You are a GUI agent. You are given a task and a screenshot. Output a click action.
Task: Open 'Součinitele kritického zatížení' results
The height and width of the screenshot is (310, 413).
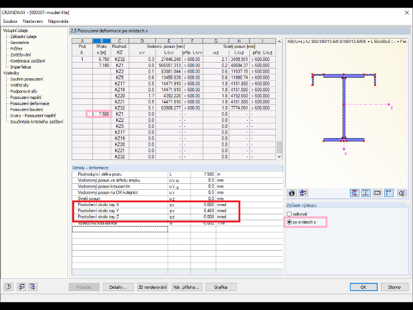(x=37, y=121)
